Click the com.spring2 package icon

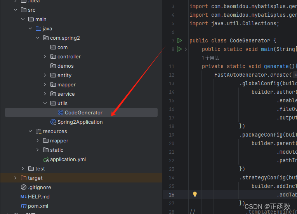[x=46, y=38]
